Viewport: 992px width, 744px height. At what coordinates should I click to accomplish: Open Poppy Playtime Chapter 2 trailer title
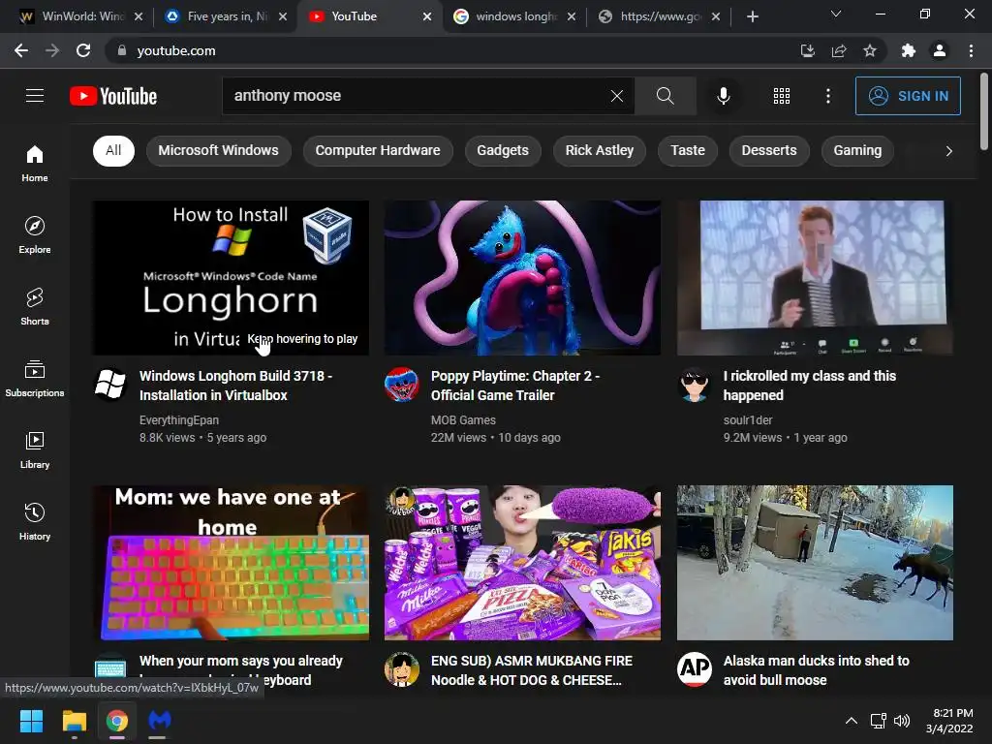tap(515, 386)
